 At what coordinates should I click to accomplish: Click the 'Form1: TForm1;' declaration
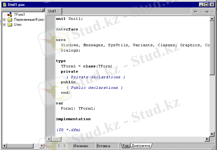(x=78, y=108)
